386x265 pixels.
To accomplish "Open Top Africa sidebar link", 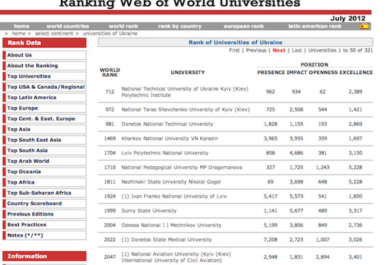I will pos(44,182).
